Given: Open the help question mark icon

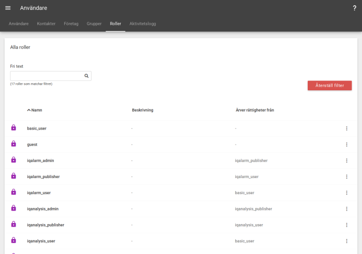Looking at the screenshot, I should 354,8.
